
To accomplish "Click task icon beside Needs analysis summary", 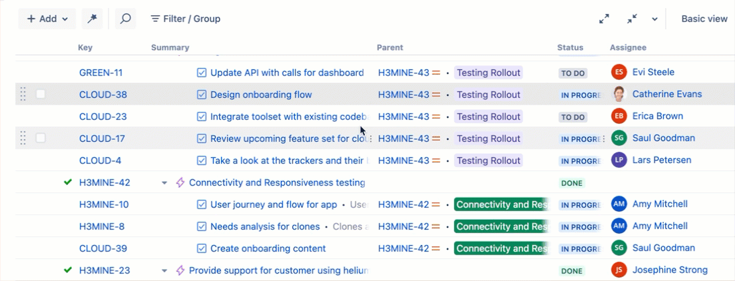I will tap(202, 226).
